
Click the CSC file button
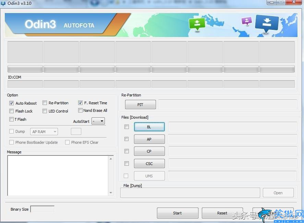pos(149,164)
